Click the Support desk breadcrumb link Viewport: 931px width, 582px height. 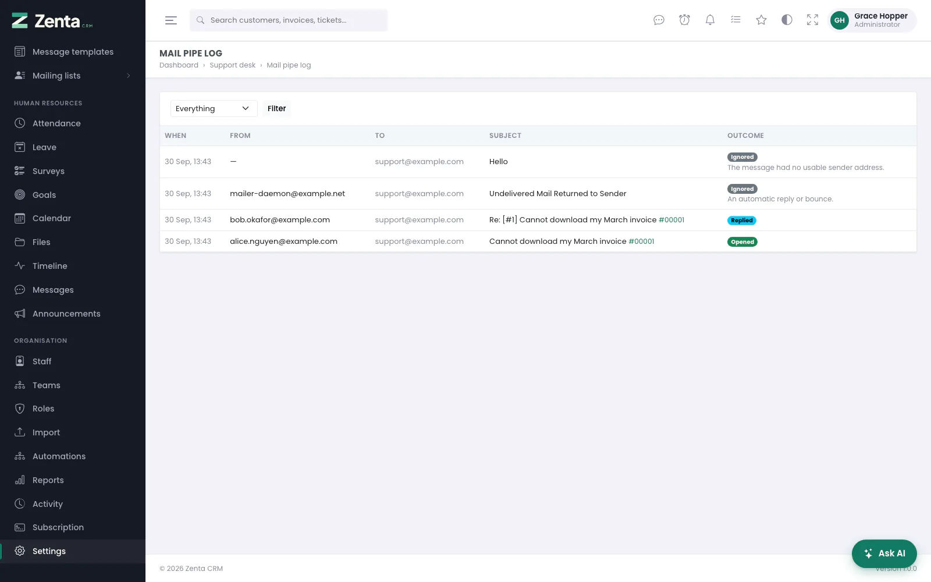click(x=232, y=65)
